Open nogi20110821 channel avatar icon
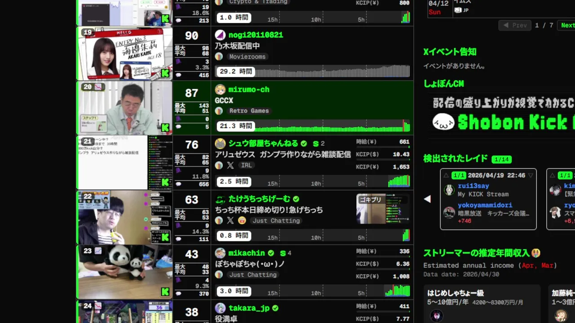Viewport: 575px width, 323px height. [220, 35]
